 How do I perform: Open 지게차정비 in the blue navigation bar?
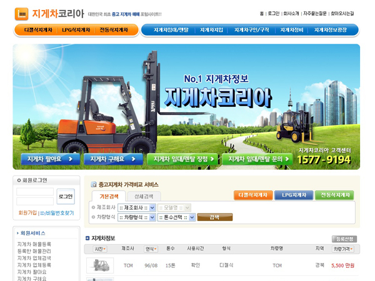click(x=292, y=30)
